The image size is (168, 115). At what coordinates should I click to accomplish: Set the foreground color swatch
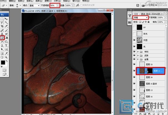(3, 62)
